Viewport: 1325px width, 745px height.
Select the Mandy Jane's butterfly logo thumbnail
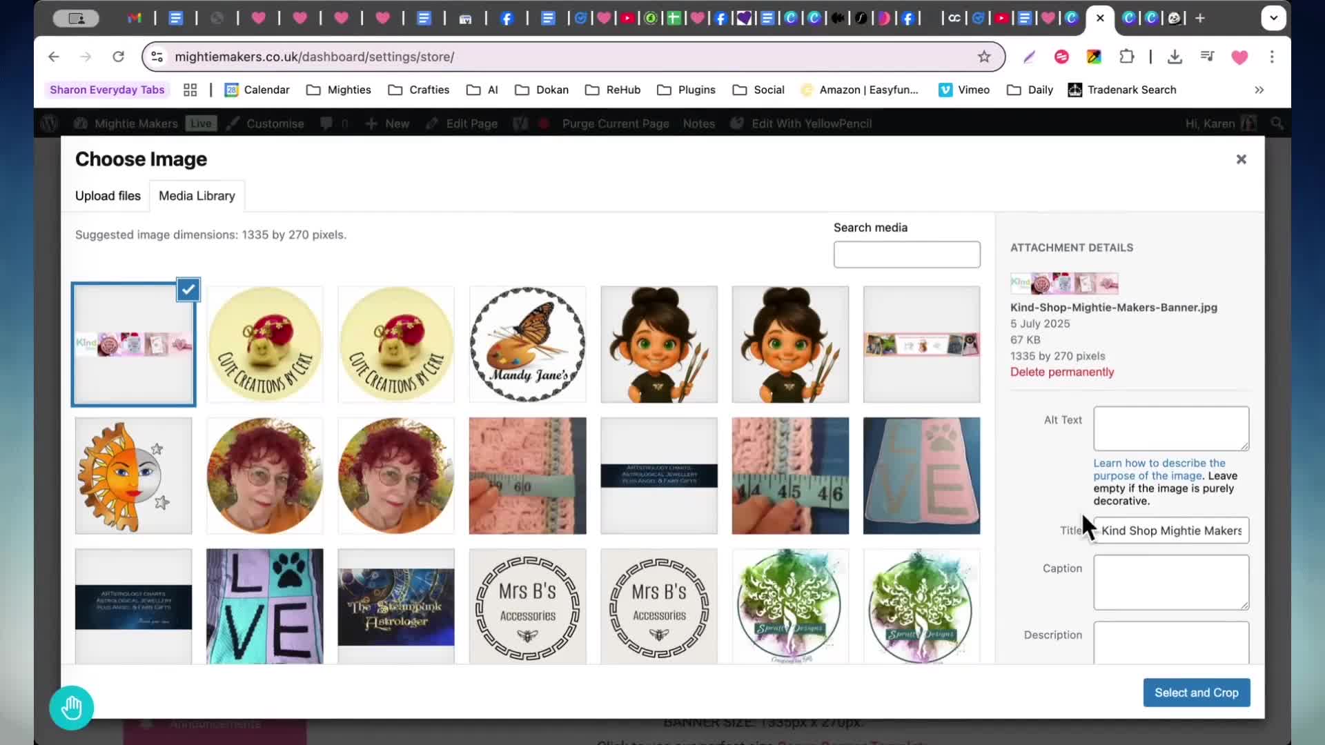click(x=527, y=344)
